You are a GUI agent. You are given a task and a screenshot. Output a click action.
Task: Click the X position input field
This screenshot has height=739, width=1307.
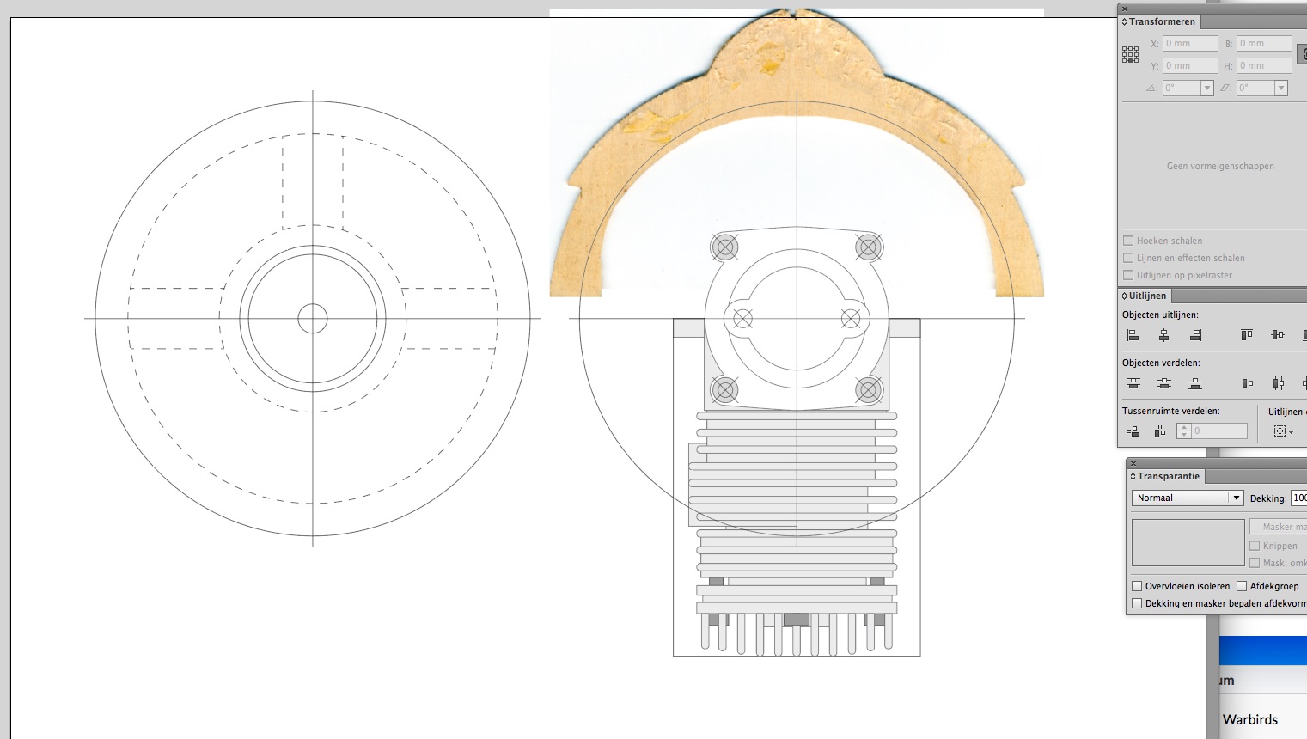1190,43
